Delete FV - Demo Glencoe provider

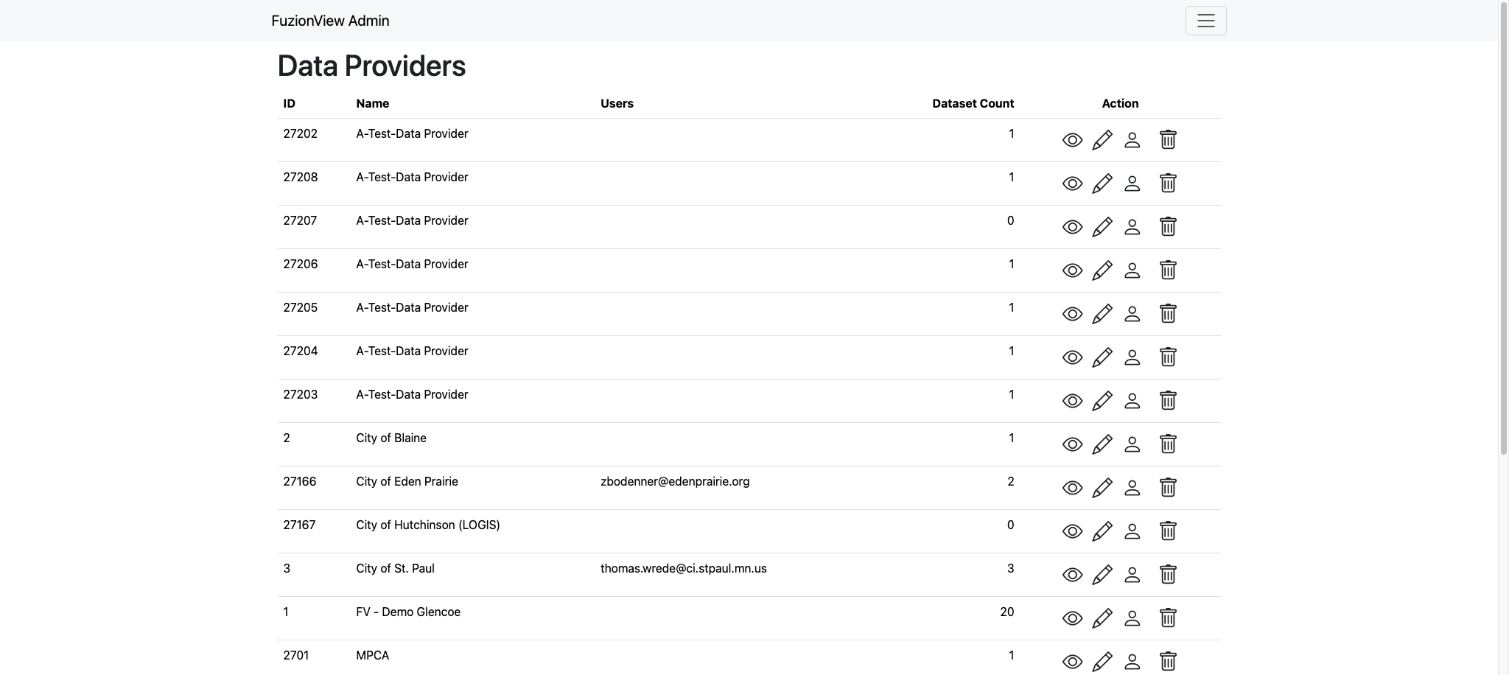[1168, 618]
